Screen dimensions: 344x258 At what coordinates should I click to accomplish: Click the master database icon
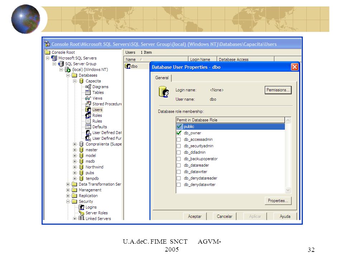pos(81,150)
